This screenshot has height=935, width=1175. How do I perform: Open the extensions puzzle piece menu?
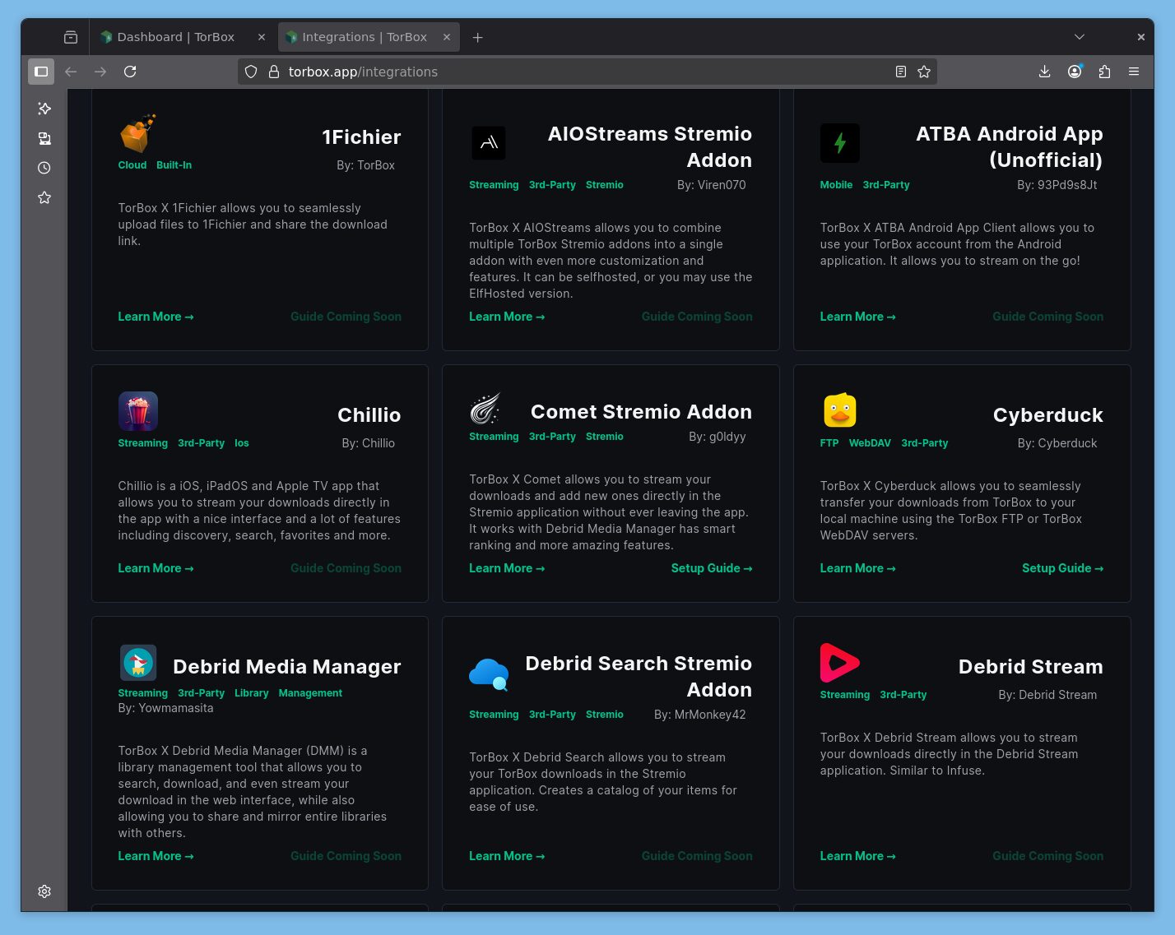tap(1104, 72)
